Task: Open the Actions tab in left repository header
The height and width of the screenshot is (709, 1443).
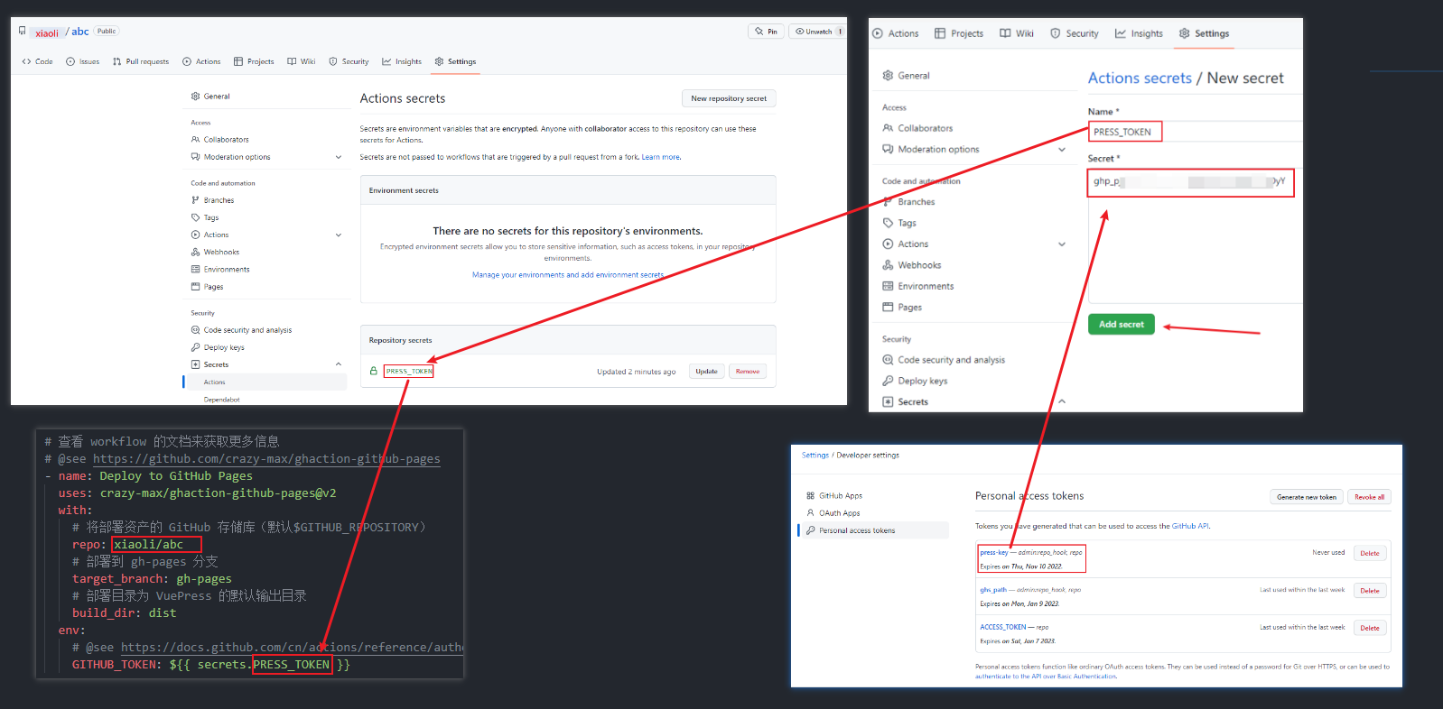Action: click(201, 61)
